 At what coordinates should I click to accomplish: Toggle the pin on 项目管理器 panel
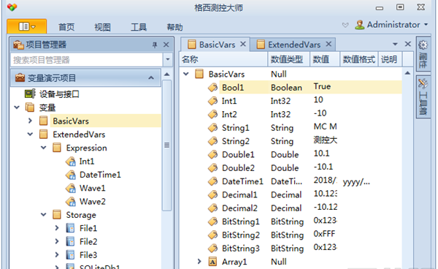[x=155, y=45]
